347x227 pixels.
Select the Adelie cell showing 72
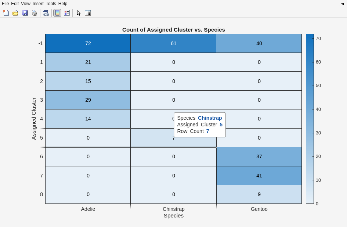tap(88, 43)
